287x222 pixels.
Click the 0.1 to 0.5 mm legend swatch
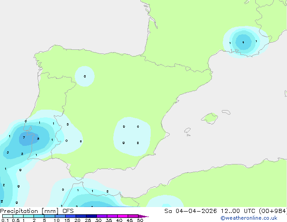click(8, 216)
